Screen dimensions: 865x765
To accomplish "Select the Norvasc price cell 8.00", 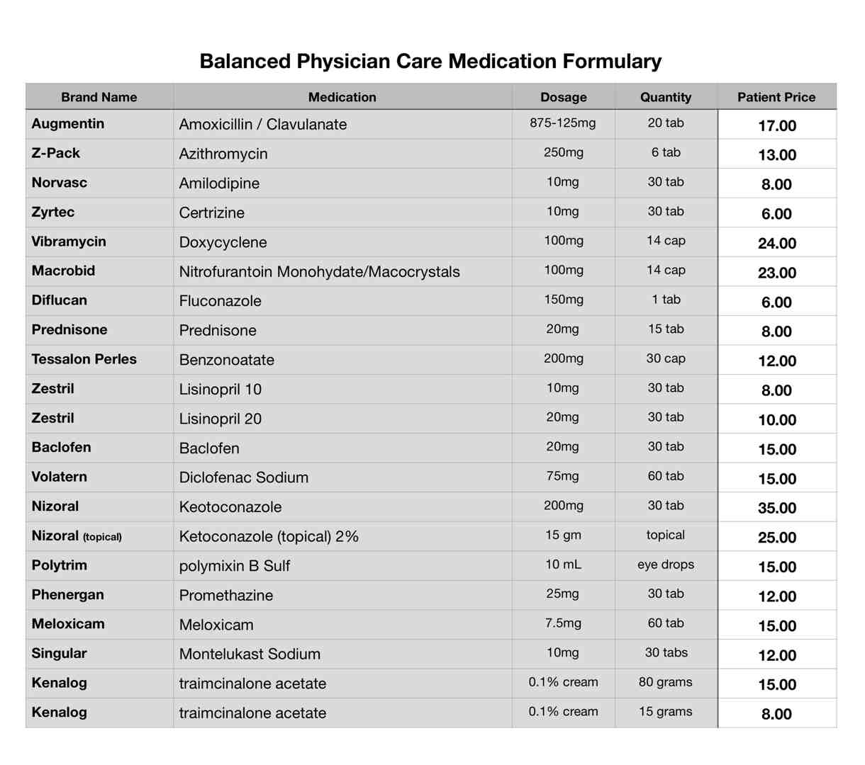I will coord(777,183).
